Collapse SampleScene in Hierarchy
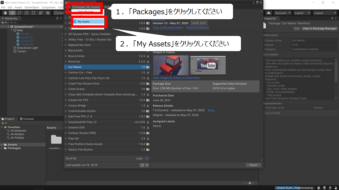 [x=8, y=27]
